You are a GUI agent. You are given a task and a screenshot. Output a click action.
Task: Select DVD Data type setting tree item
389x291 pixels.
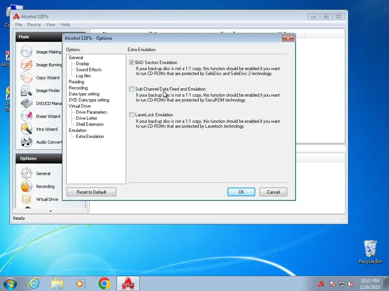coord(89,100)
